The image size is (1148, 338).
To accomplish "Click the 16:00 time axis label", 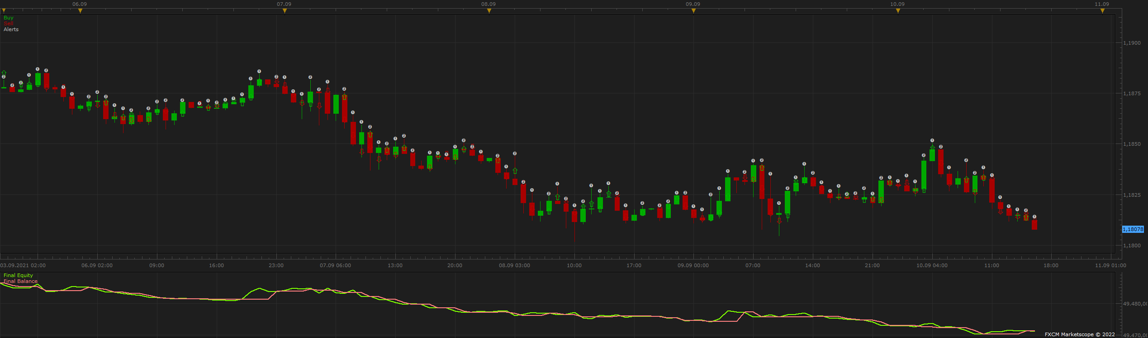I will pyautogui.click(x=216, y=265).
